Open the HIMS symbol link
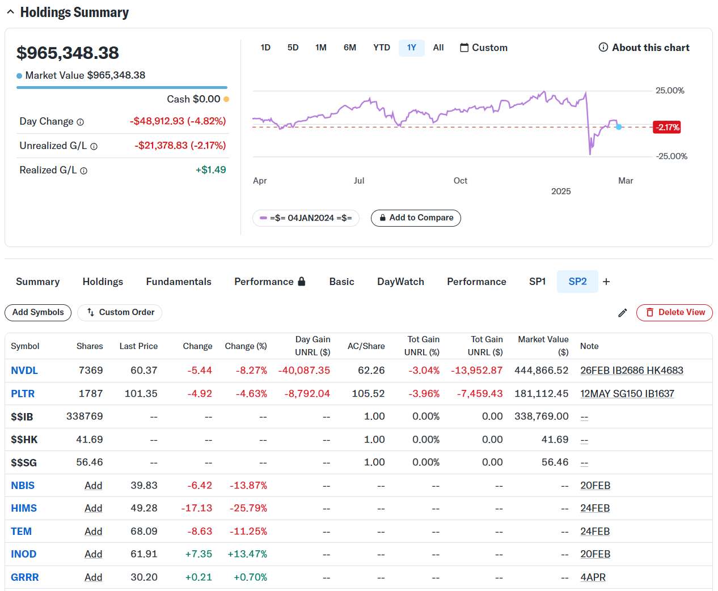The image size is (718, 591). 24,508
